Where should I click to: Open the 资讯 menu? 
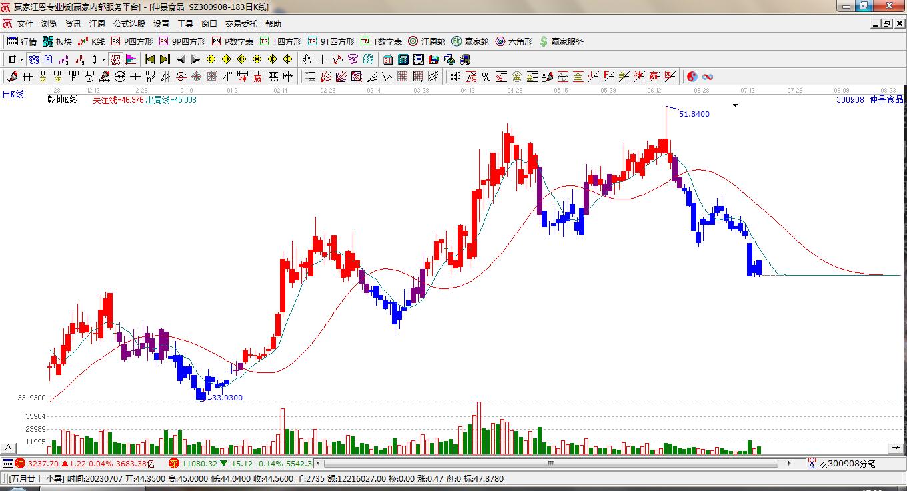(x=73, y=24)
